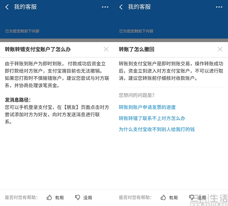Open the 转账到账户申请发票的进度 link
This screenshot has height=206, width=228.
coord(147,107)
